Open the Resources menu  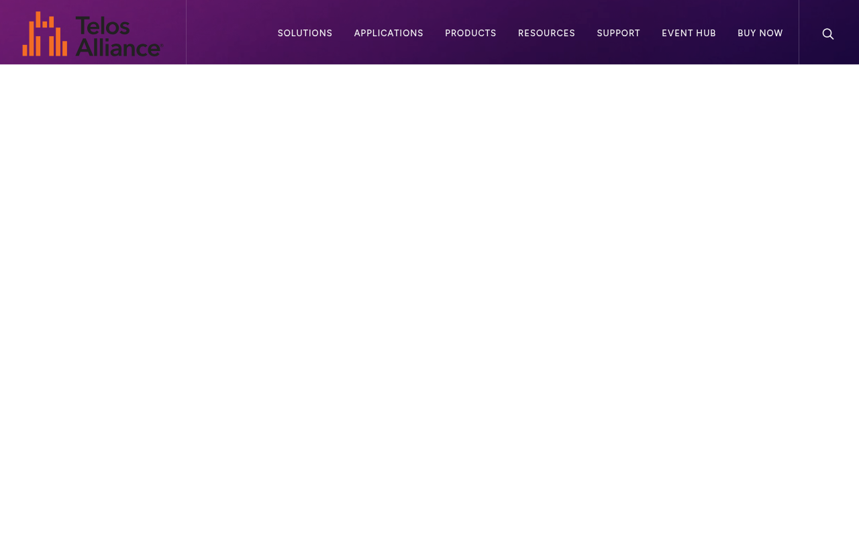[x=546, y=34]
